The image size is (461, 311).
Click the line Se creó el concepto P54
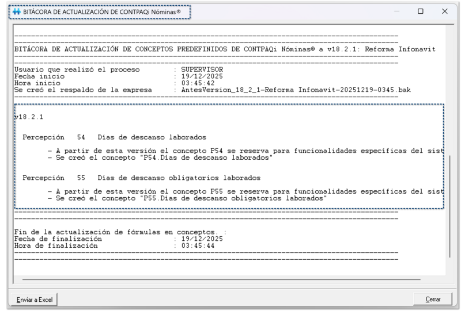160,158
